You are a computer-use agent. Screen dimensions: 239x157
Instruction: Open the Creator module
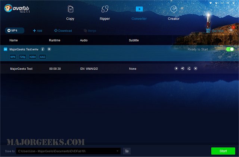[x=174, y=13]
